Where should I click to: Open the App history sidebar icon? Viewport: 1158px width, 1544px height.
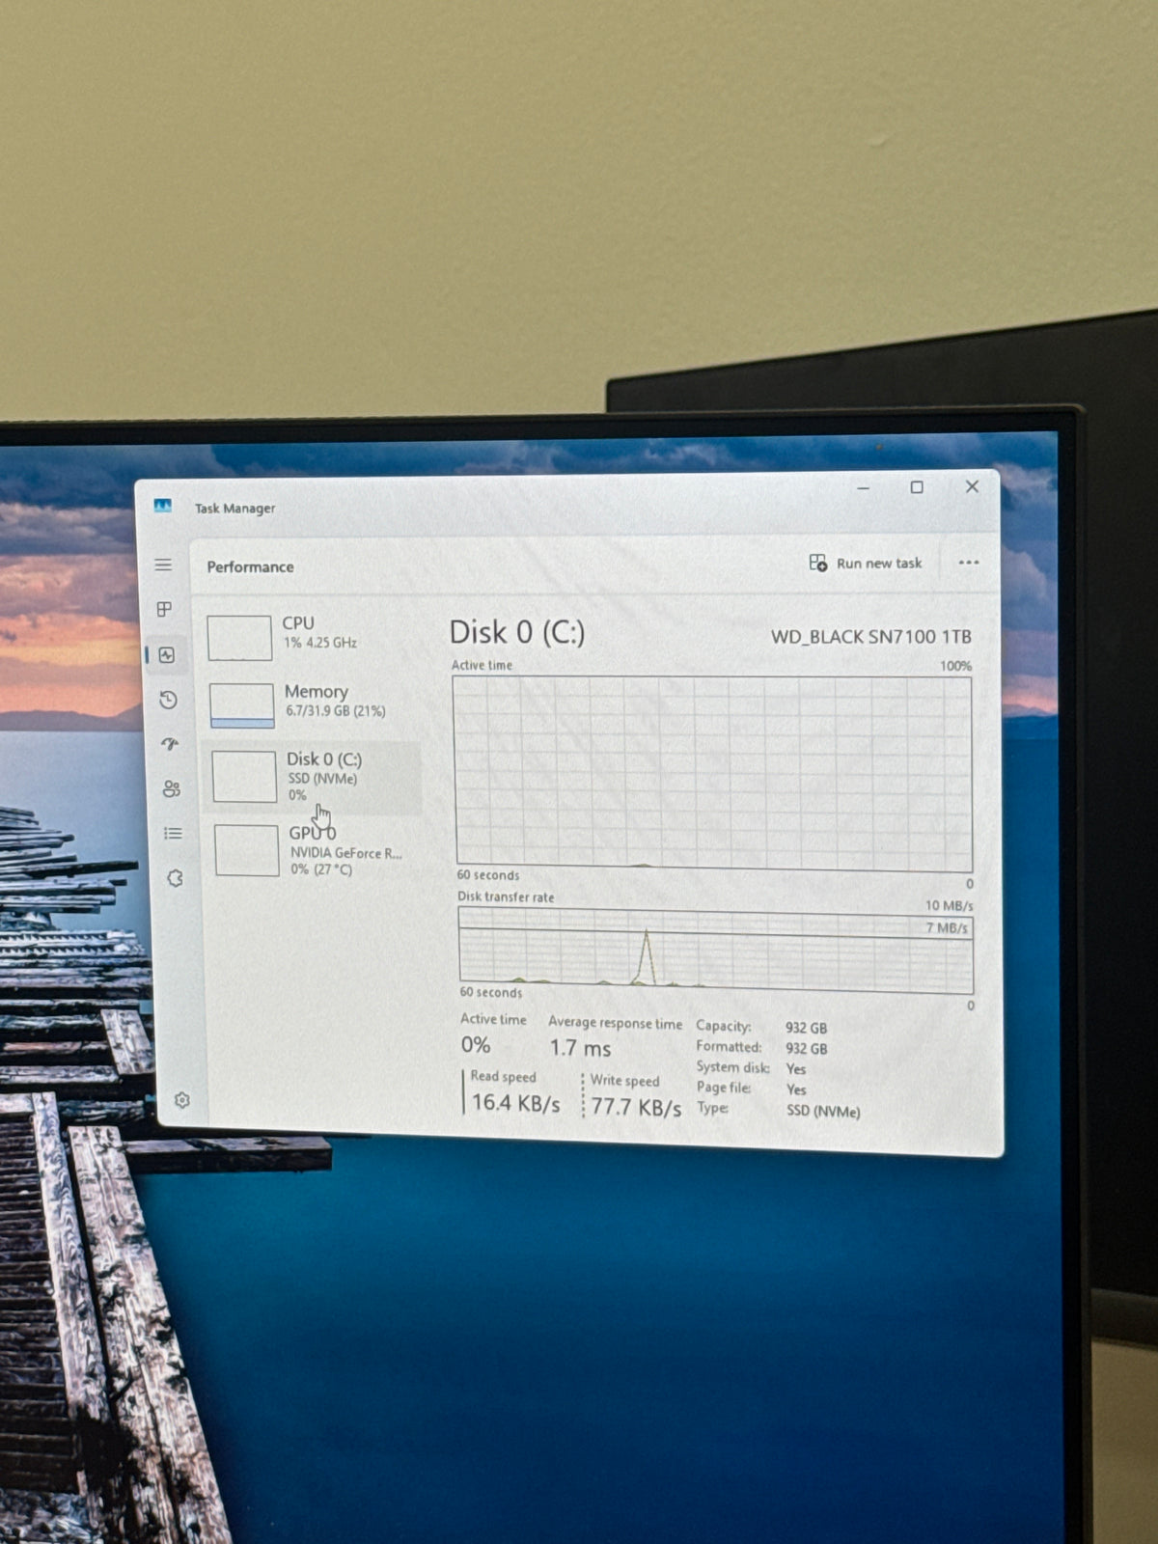169,700
